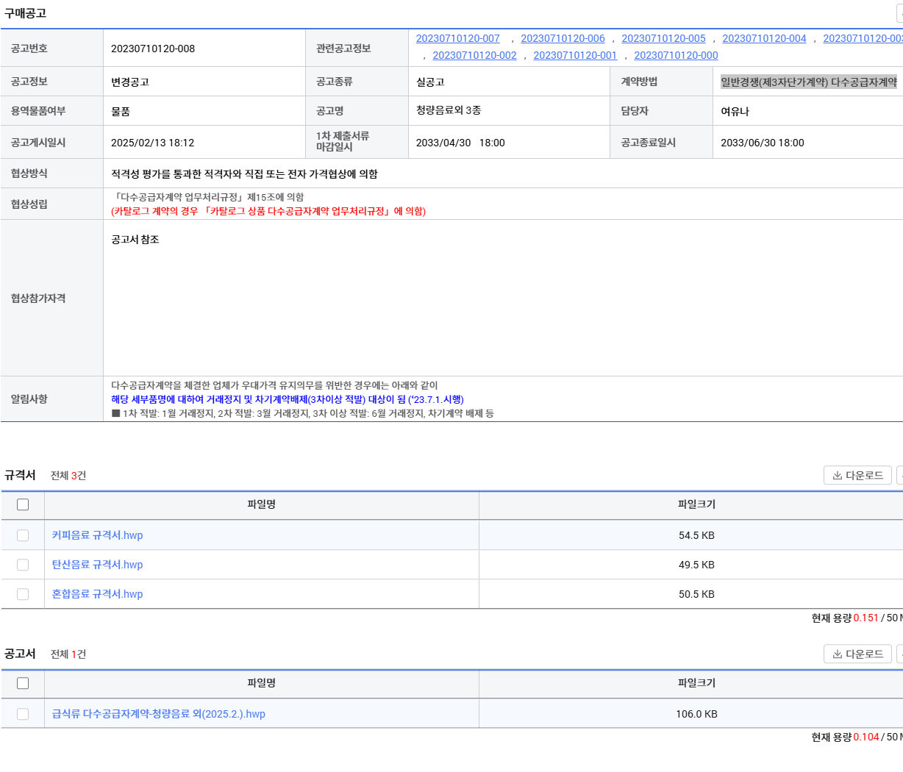Open 급식류 다수공급자계약-청량음료 외(2025.2.).hwp link
Image resolution: width=903 pixels, height=772 pixels.
tap(158, 714)
